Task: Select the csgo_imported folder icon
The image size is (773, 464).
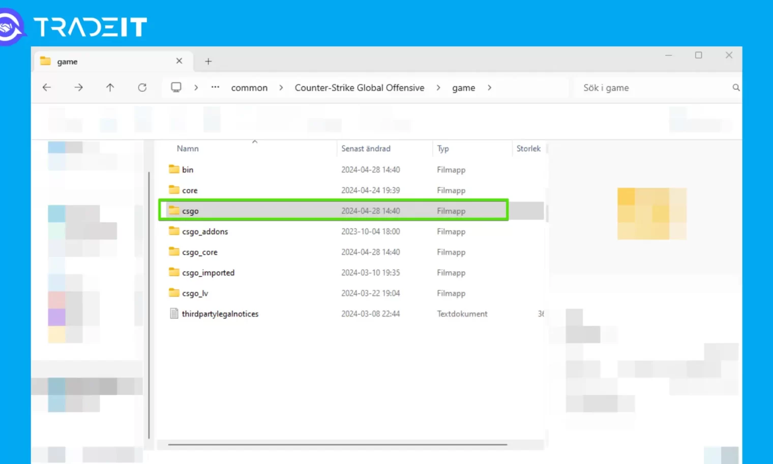Action: point(174,272)
